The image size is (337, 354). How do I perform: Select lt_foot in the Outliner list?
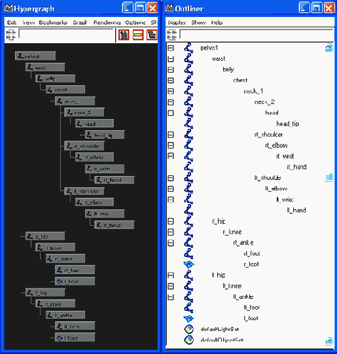coord(252,308)
